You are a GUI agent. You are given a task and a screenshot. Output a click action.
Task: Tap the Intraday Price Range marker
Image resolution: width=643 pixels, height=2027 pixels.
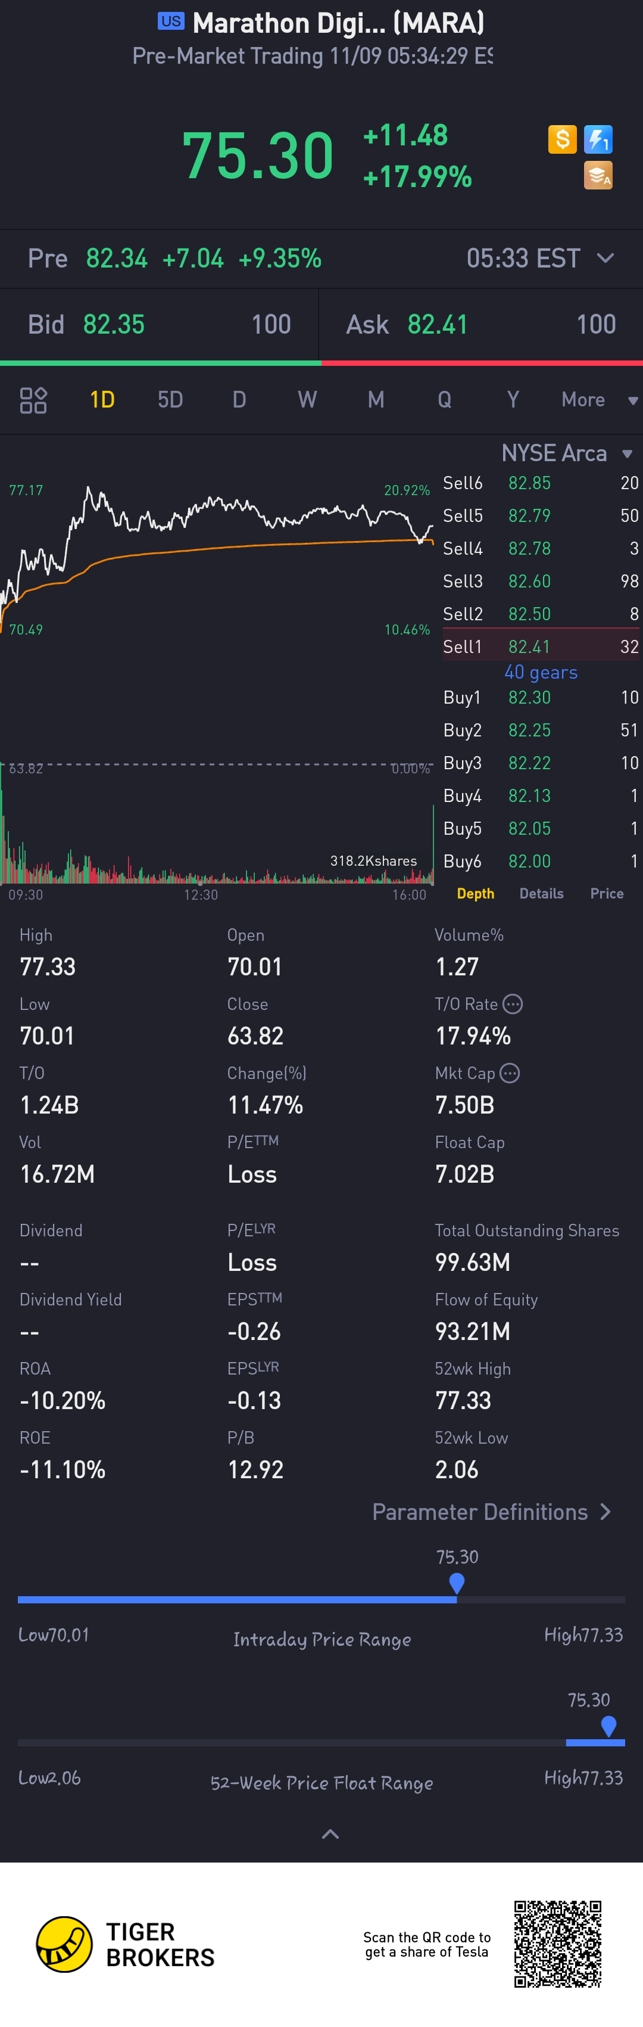click(457, 1583)
